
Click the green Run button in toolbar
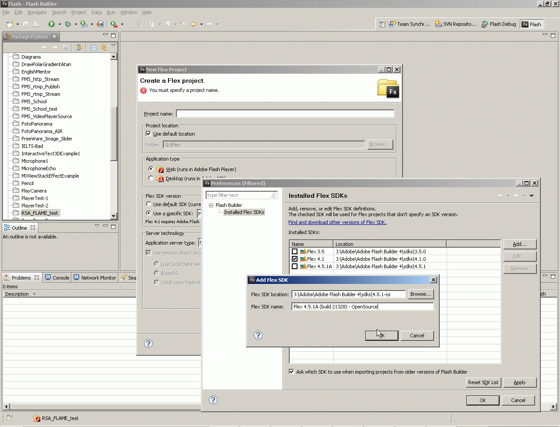coord(52,24)
